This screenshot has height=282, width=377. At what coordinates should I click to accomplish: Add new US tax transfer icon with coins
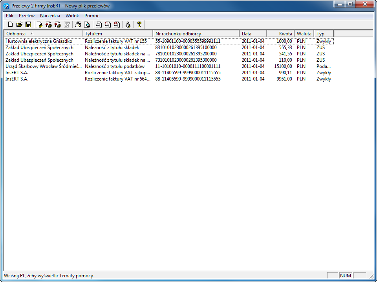[58, 24]
